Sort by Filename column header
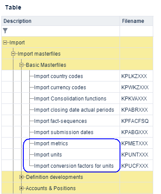Image resolution: width=161 pixels, height=194 pixels. pyautogui.click(x=136, y=21)
